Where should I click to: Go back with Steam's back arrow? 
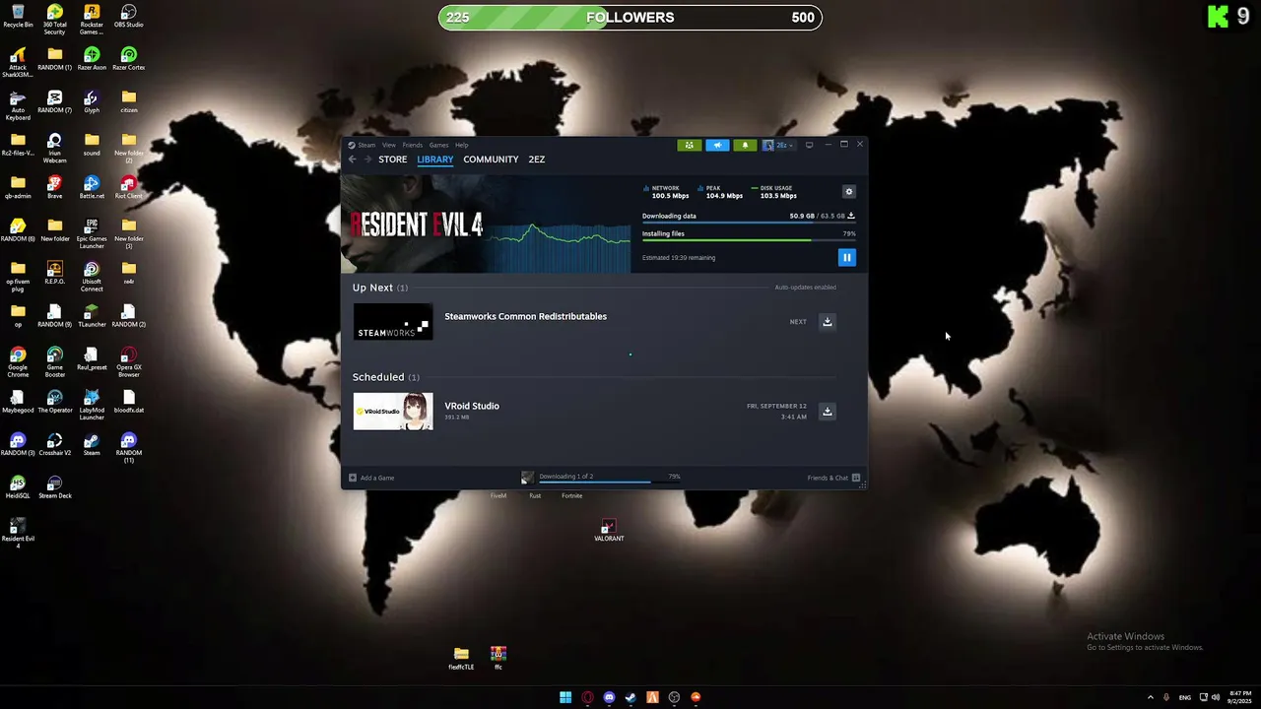tap(353, 160)
